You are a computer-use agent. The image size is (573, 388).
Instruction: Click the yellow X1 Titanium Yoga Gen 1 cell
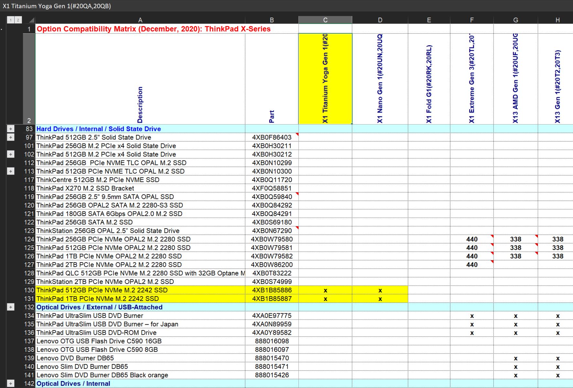[325, 79]
